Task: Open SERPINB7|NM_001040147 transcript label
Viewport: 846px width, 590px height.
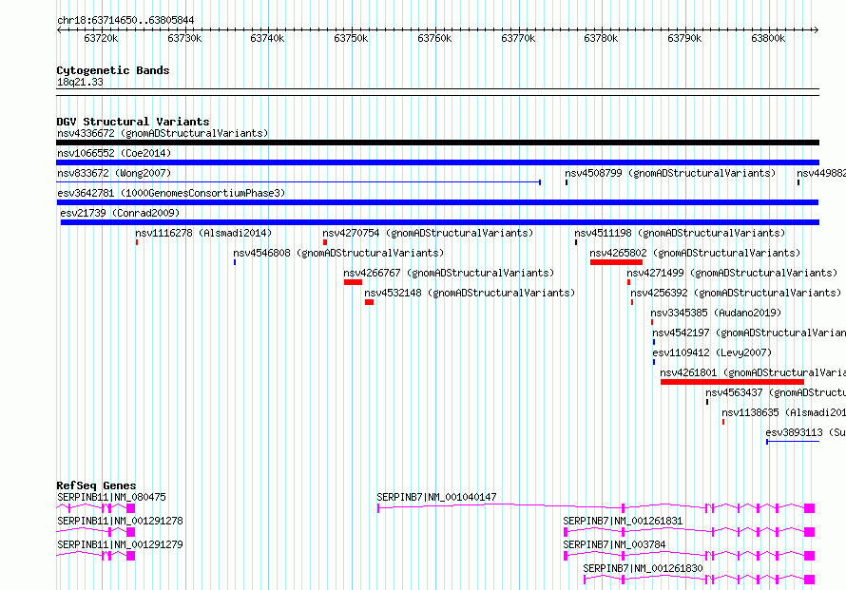Action: (436, 497)
